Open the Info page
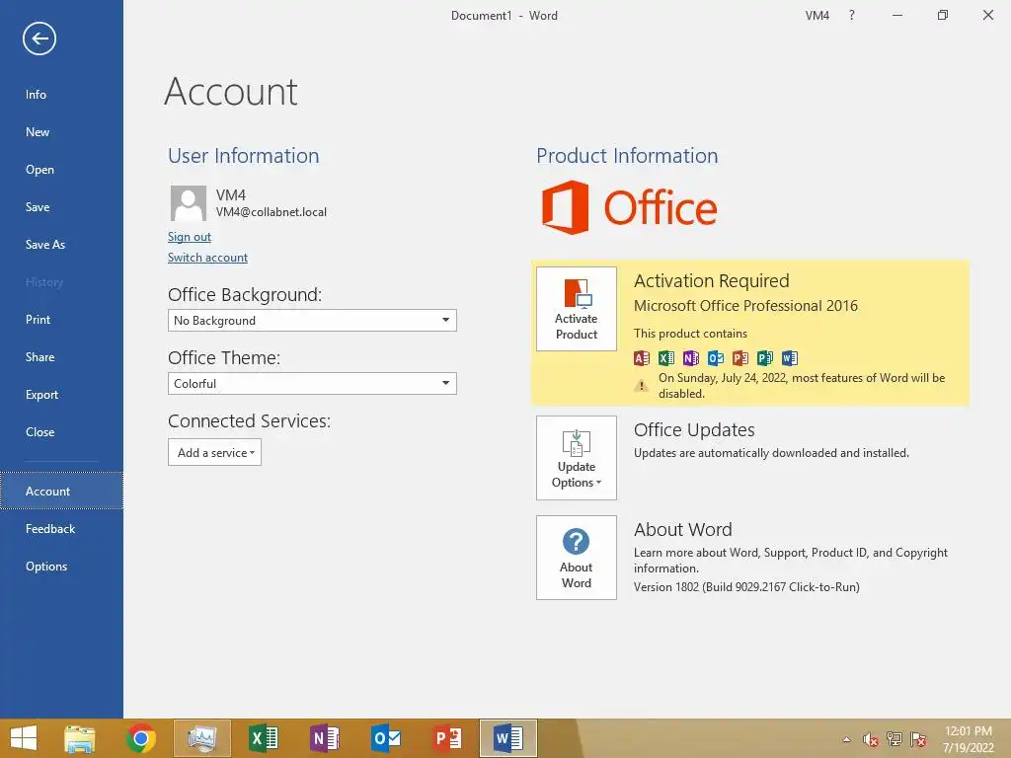The width and height of the screenshot is (1011, 758). [37, 95]
